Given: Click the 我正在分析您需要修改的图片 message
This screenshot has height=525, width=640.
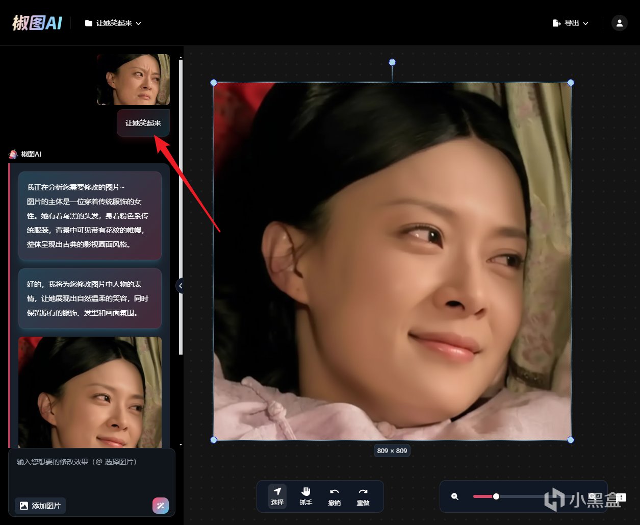Looking at the screenshot, I should click(90, 216).
